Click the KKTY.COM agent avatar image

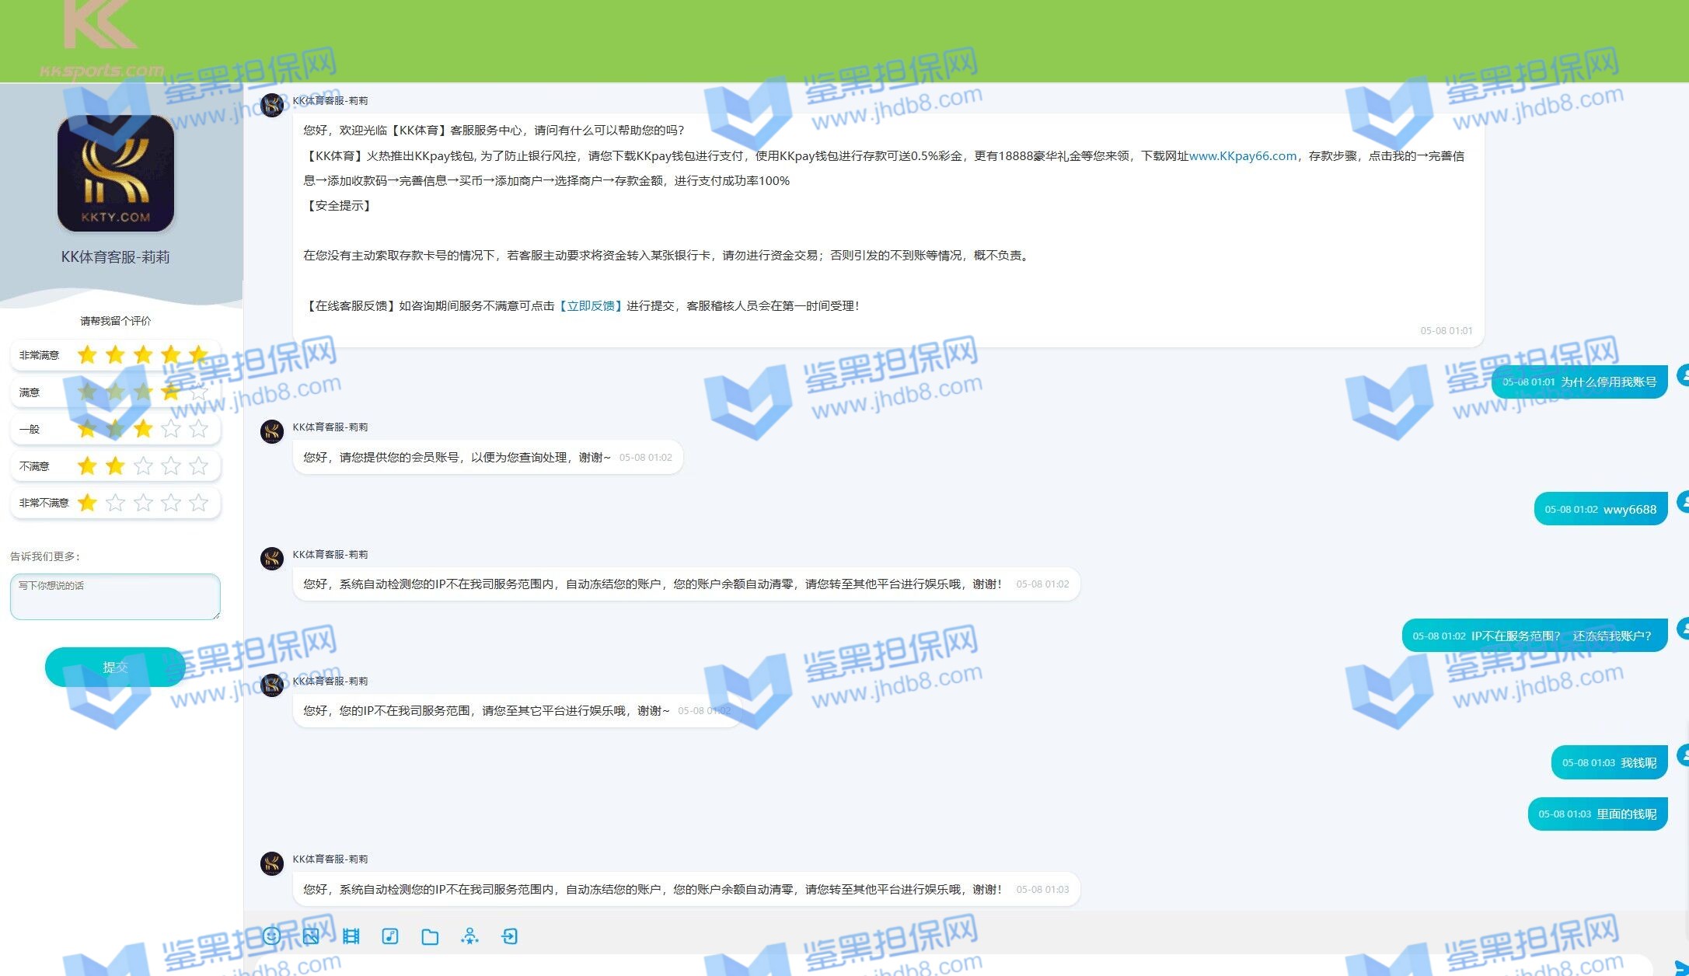(116, 173)
